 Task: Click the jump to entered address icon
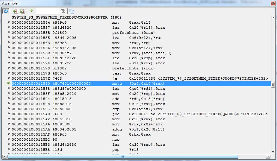pos(63,11)
